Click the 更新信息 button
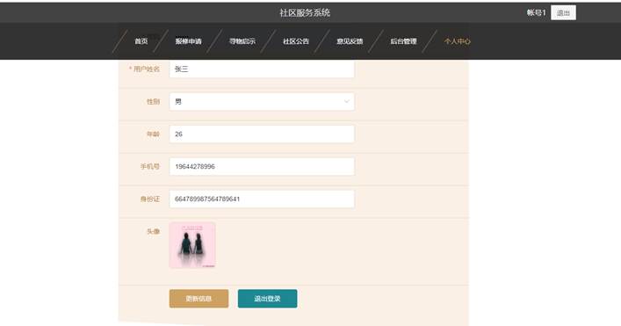621x326 pixels. pos(199,298)
